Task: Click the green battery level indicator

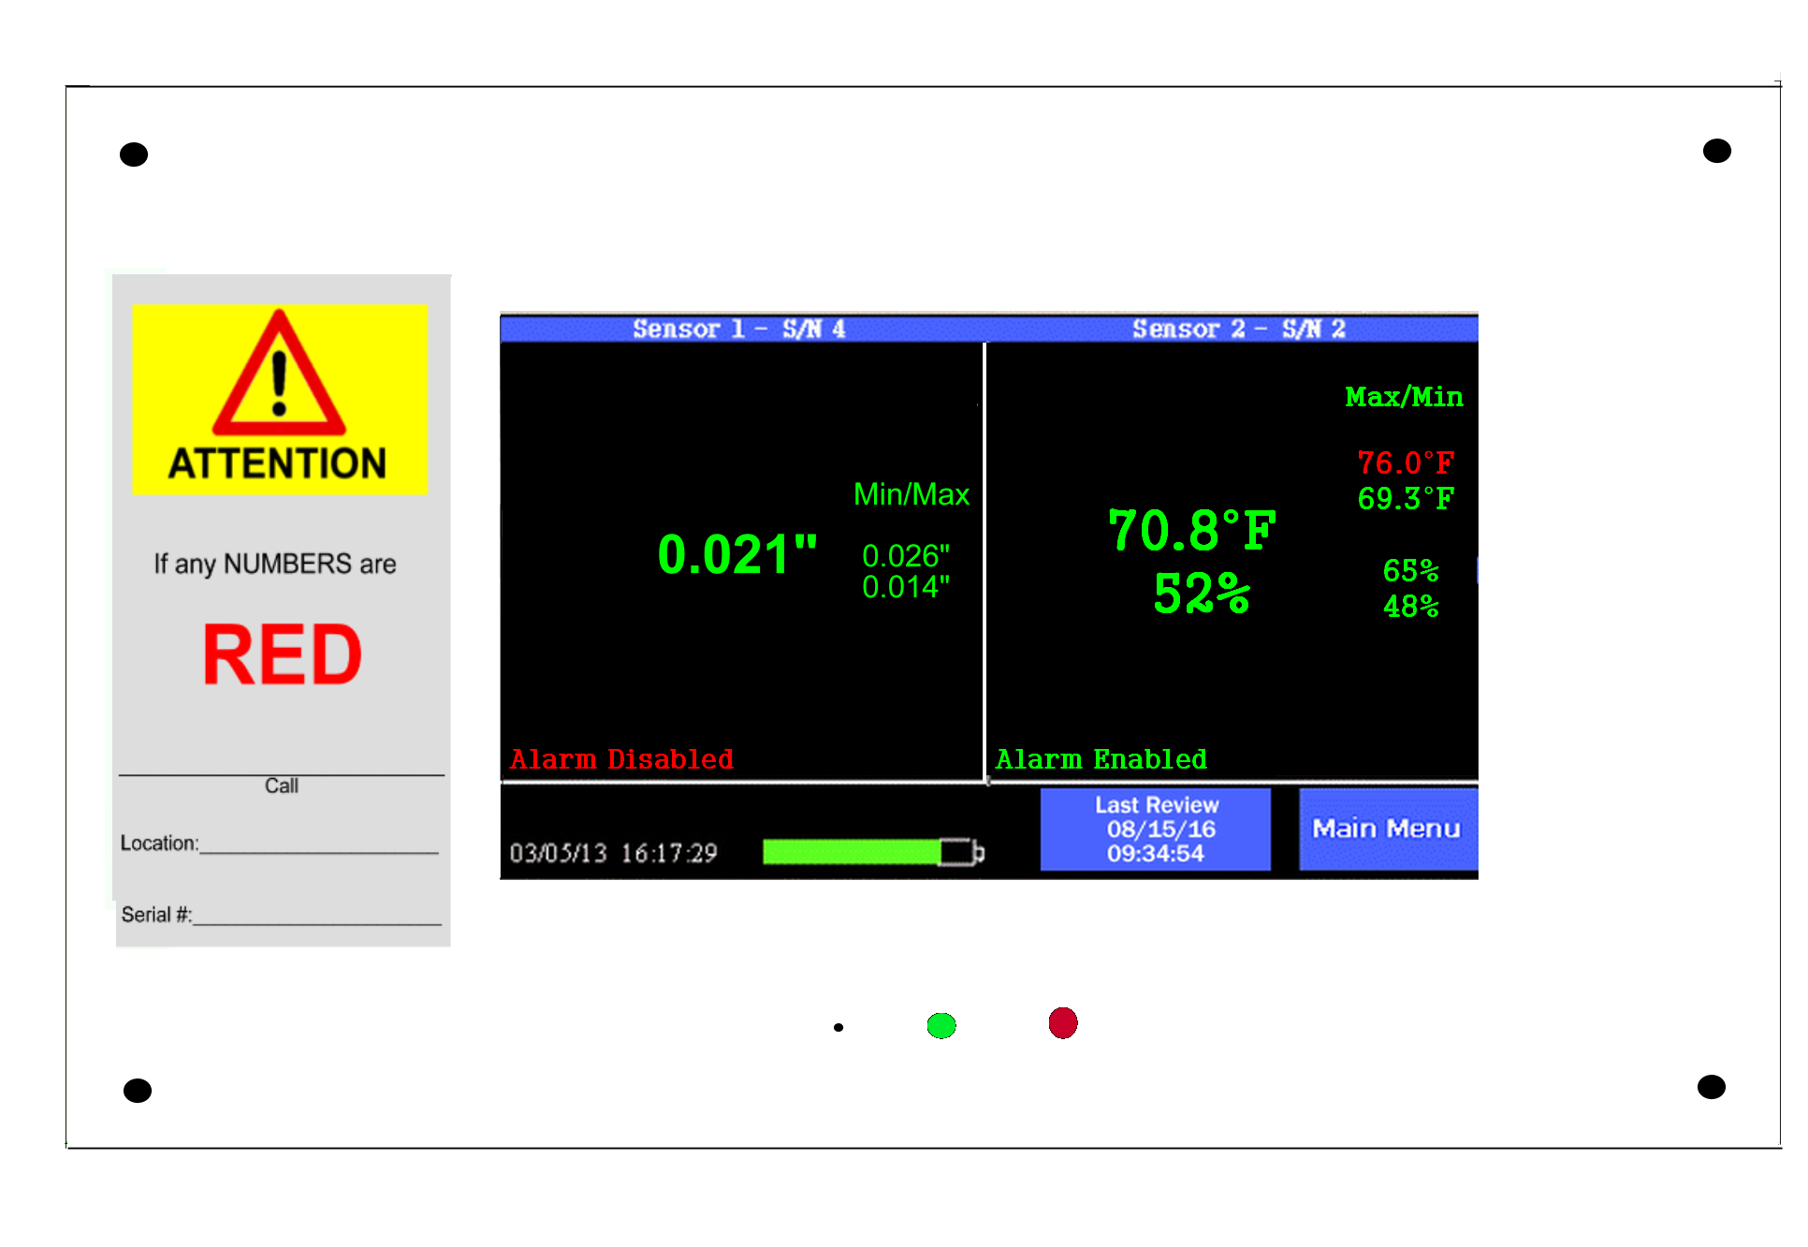Action: point(873,852)
